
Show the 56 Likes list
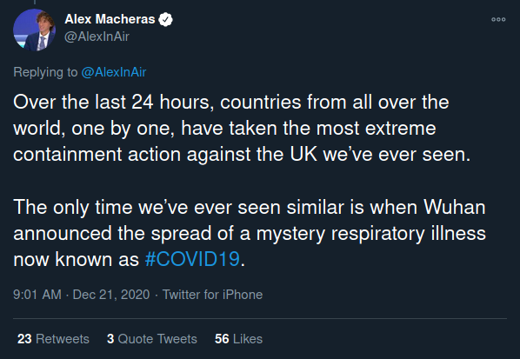238,339
